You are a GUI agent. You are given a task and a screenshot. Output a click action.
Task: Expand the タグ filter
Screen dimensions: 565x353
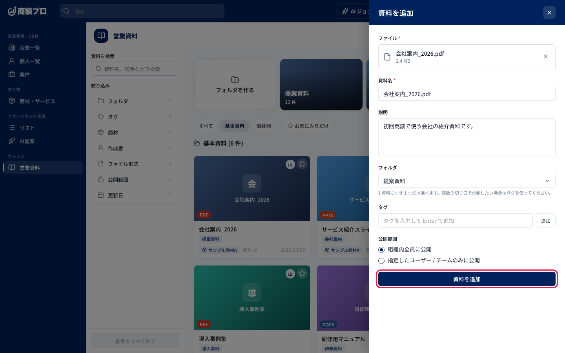(x=135, y=116)
